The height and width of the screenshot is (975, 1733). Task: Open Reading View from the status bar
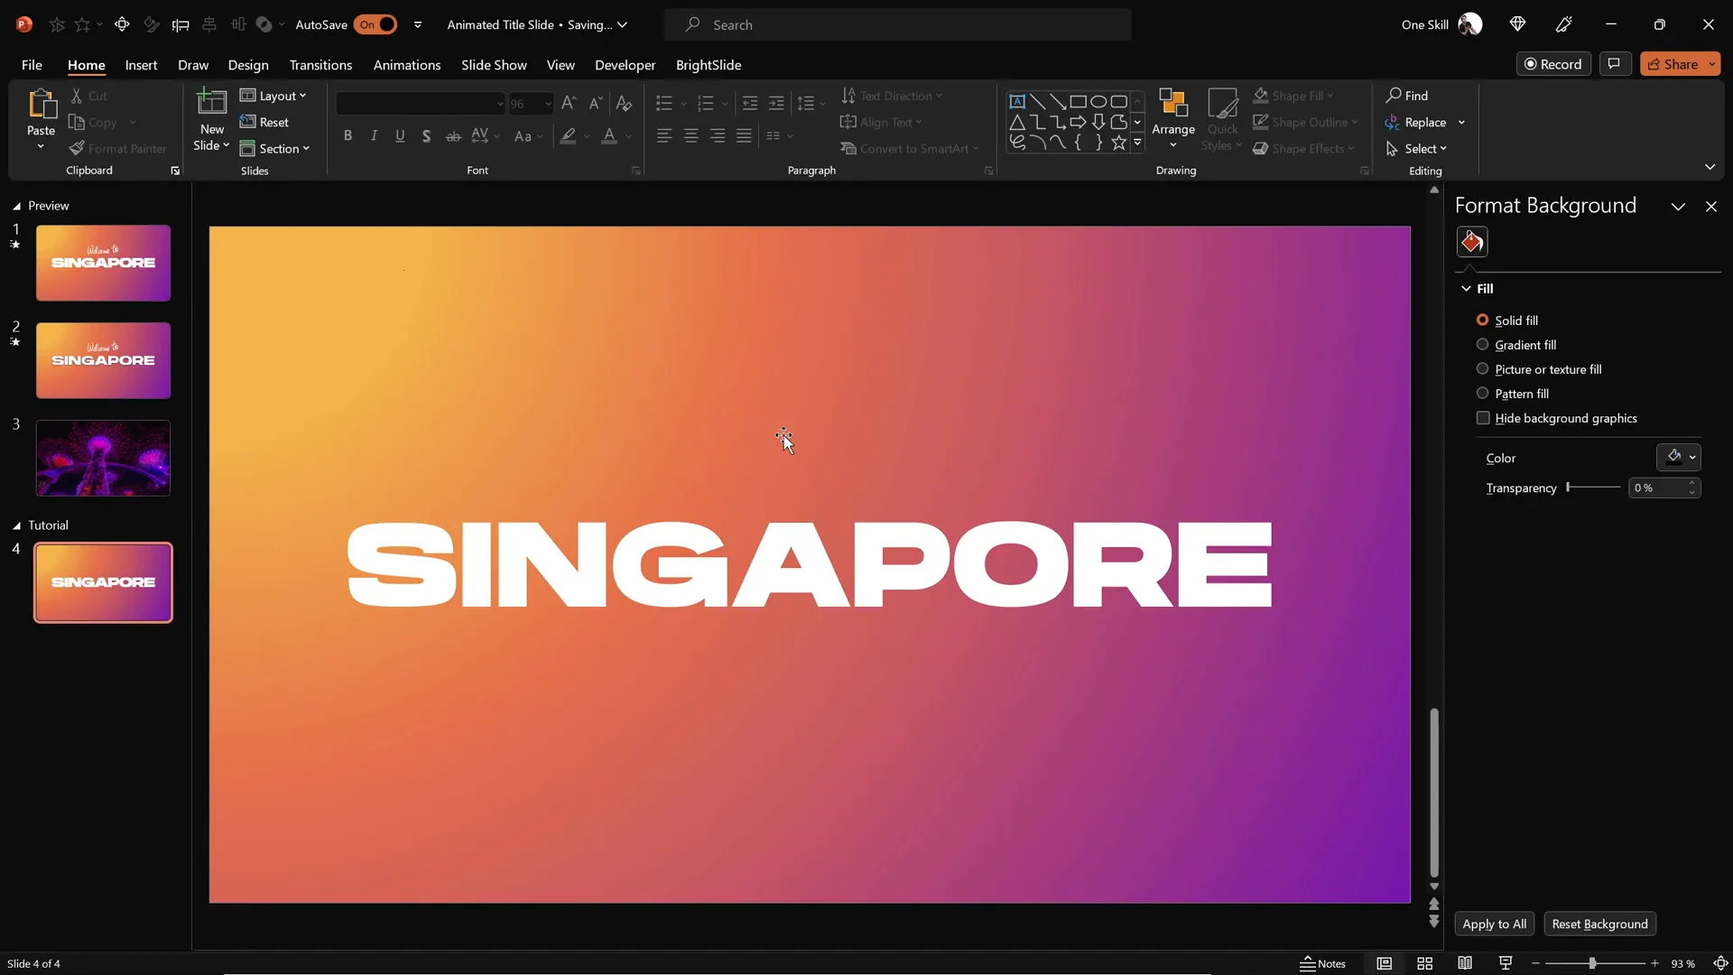[x=1466, y=963]
